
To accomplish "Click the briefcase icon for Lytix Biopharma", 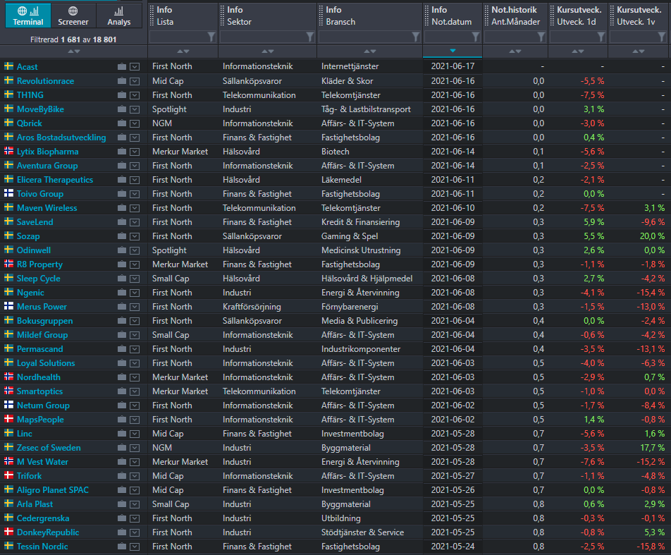I will 122,151.
